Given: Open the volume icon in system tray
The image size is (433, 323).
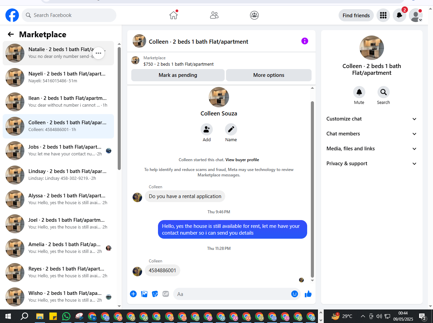Looking at the screenshot, I should [x=379, y=316].
